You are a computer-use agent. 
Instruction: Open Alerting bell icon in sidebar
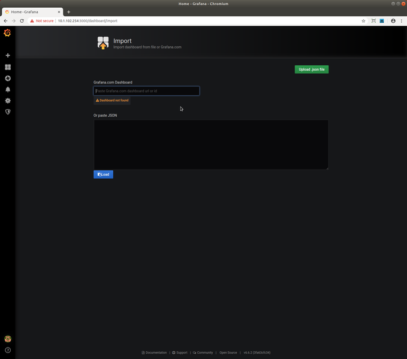click(x=8, y=89)
